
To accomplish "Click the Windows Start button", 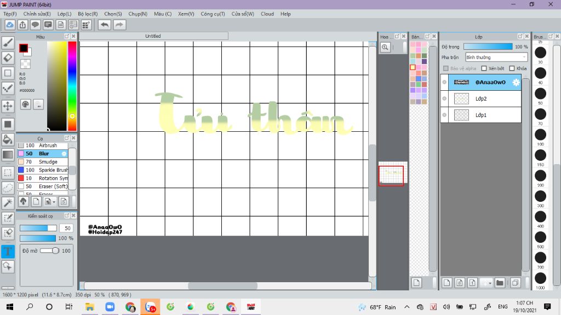I will [10, 307].
